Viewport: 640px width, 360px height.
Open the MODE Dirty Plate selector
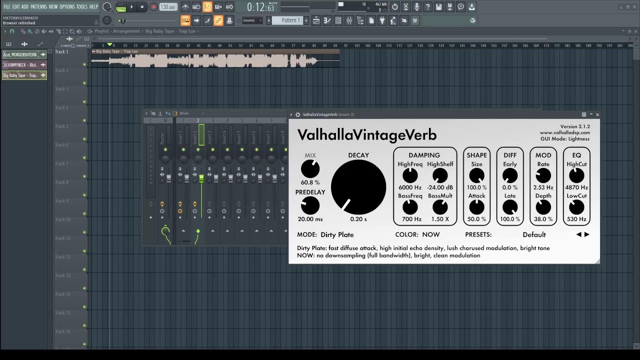pyautogui.click(x=337, y=234)
